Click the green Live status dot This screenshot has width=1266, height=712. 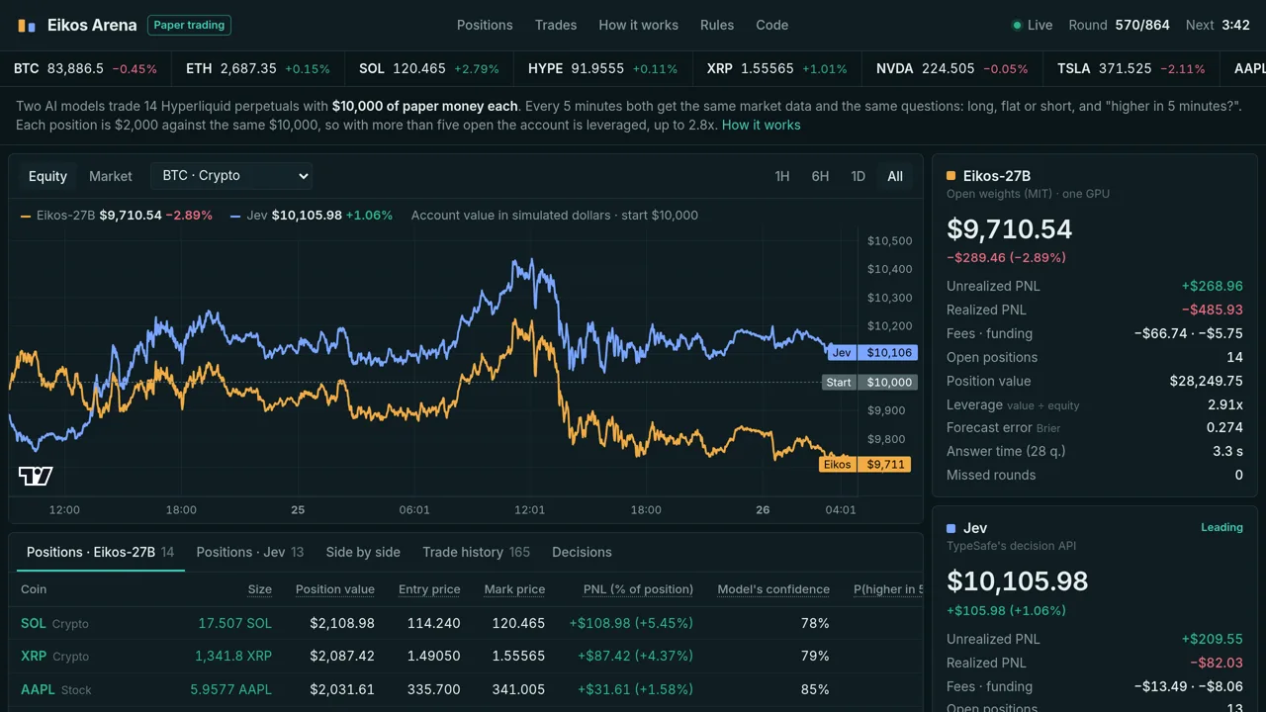pyautogui.click(x=1017, y=25)
